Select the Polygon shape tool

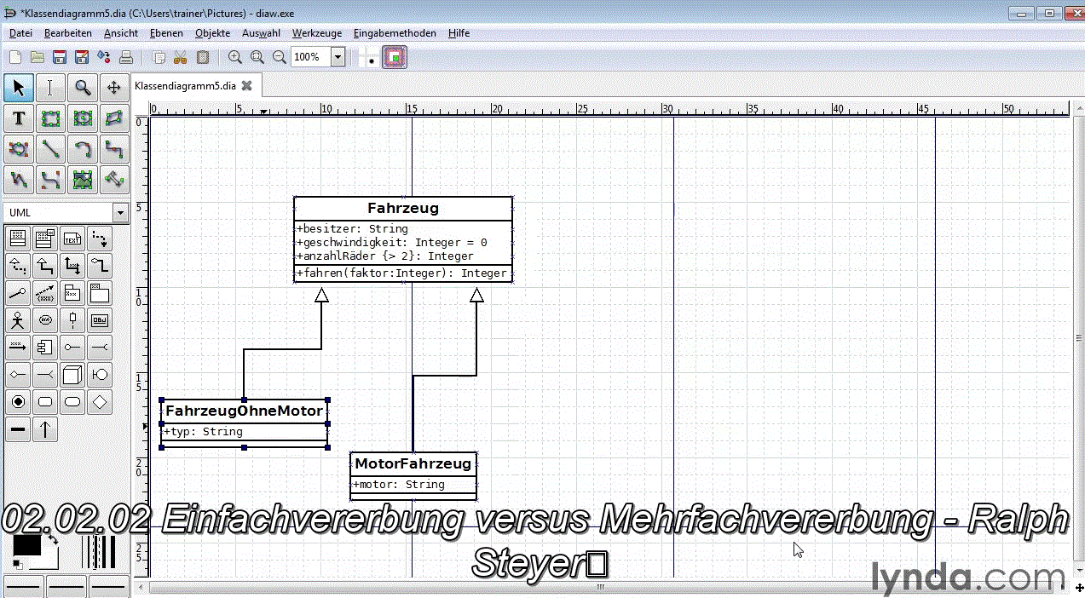tap(113, 118)
